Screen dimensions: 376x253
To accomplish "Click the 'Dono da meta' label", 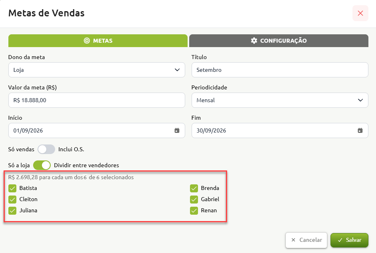I will tap(27, 57).
